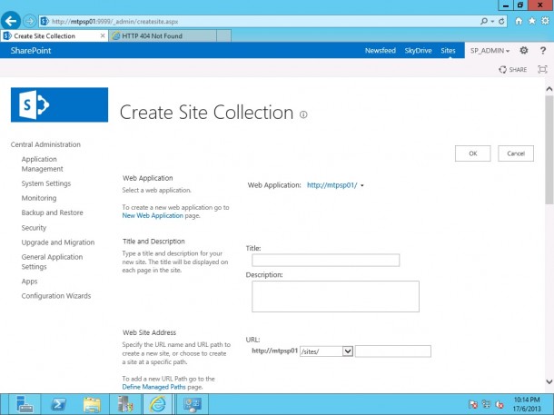Viewport: 554px width, 415px height.
Task: Open Apps in sidebar
Action: click(x=29, y=282)
